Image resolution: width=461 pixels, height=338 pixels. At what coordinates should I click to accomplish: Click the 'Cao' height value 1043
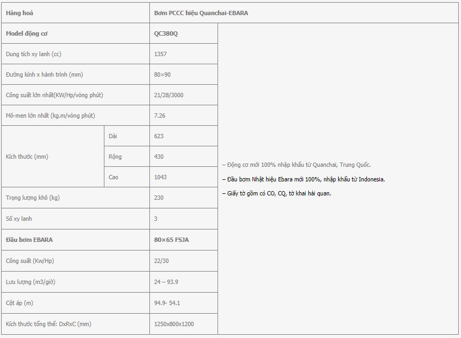point(160,177)
